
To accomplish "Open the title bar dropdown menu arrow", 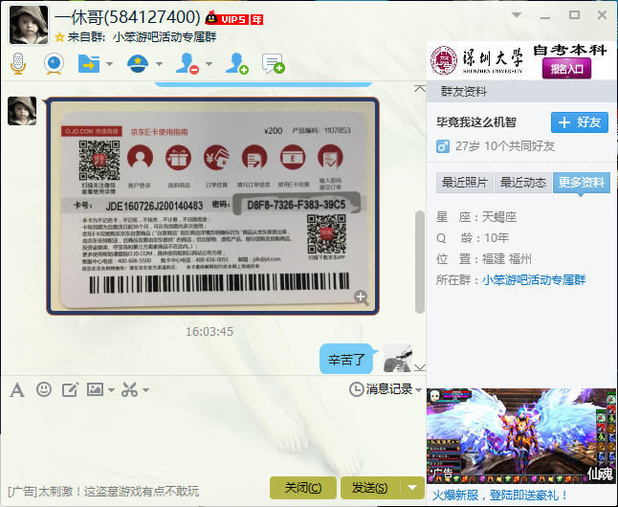I will click(517, 15).
